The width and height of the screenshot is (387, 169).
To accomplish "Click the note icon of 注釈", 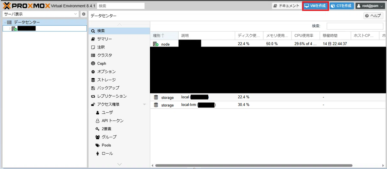I will pyautogui.click(x=93, y=47).
